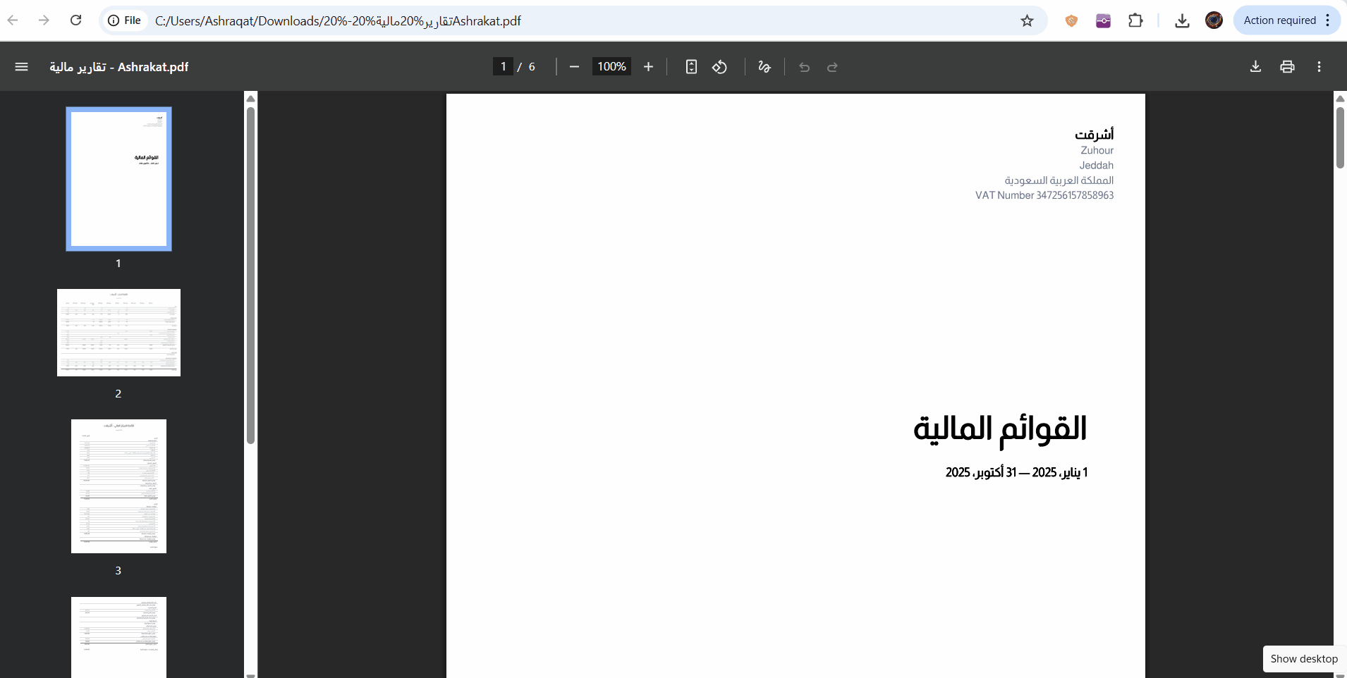Select page 3 thumbnail
Image resolution: width=1347 pixels, height=678 pixels.
pos(118,486)
